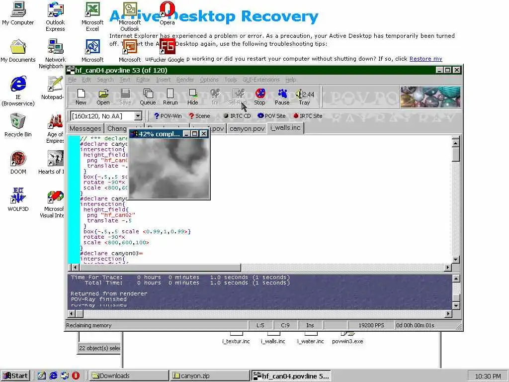Image resolution: width=509 pixels, height=382 pixels.
Task: Select Recycle Bin desktop icon
Action: tap(18, 125)
